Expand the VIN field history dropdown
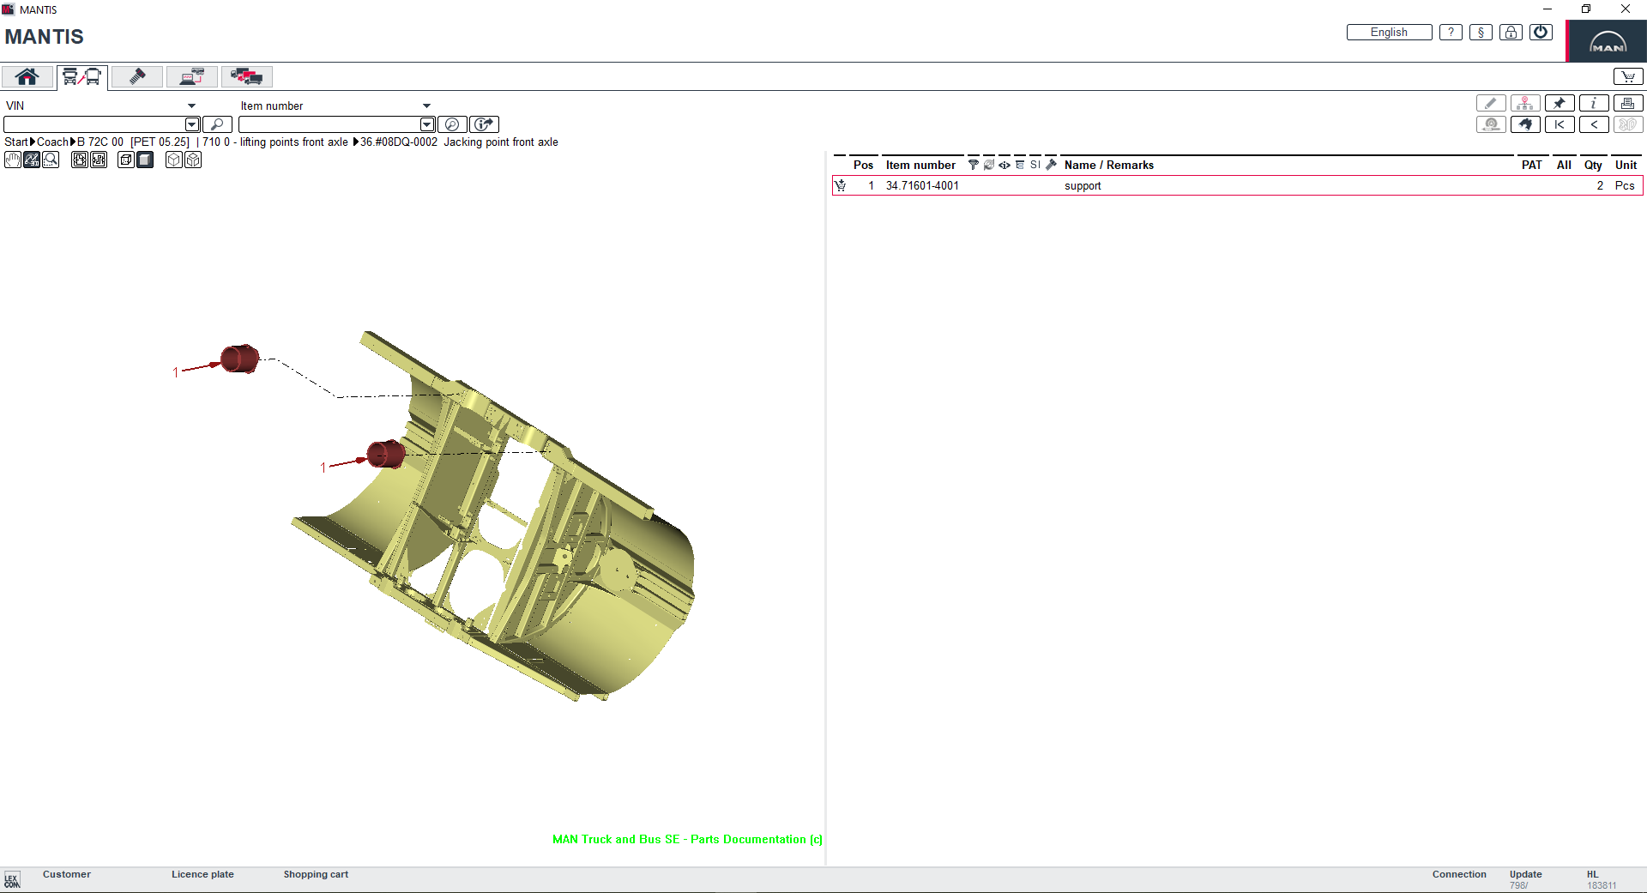 (x=191, y=124)
